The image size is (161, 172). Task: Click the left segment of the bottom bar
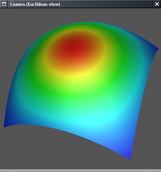[5, 171]
